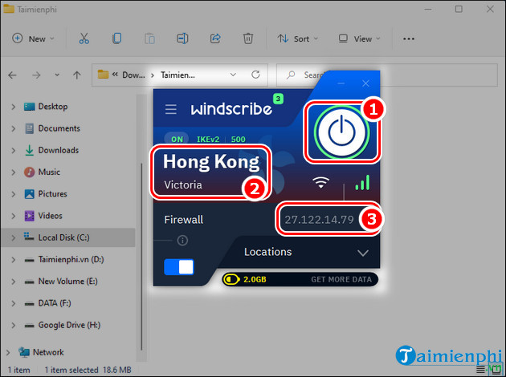Click the green notification badge showing 3
Image resolution: width=506 pixels, height=377 pixels.
(x=278, y=99)
